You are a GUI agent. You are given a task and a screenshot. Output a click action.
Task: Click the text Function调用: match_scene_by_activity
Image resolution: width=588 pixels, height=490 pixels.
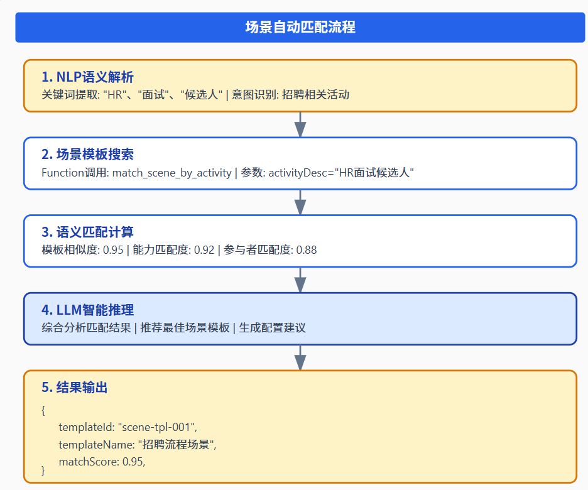click(136, 173)
